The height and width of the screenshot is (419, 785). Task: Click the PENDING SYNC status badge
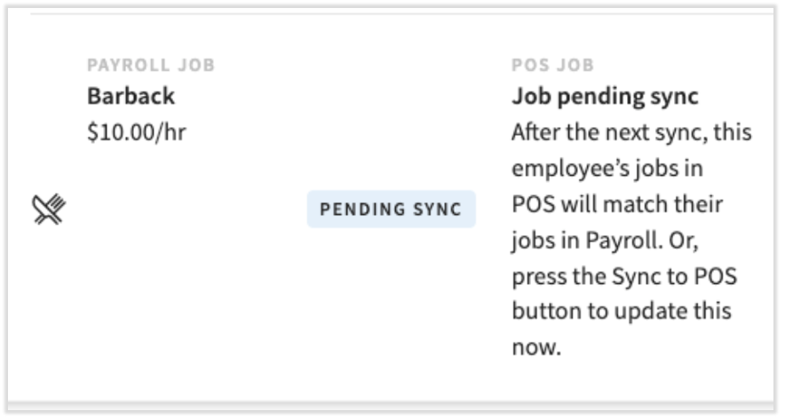pos(391,209)
